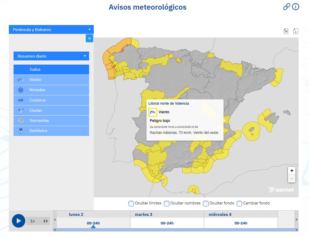Toggle the Cambiar fondo checkbox
The width and height of the screenshot is (309, 238).
click(x=239, y=203)
